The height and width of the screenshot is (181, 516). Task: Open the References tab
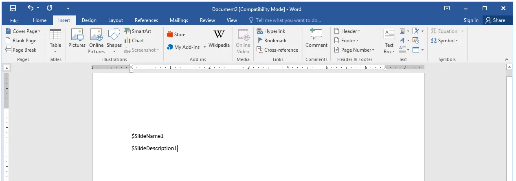[146, 20]
